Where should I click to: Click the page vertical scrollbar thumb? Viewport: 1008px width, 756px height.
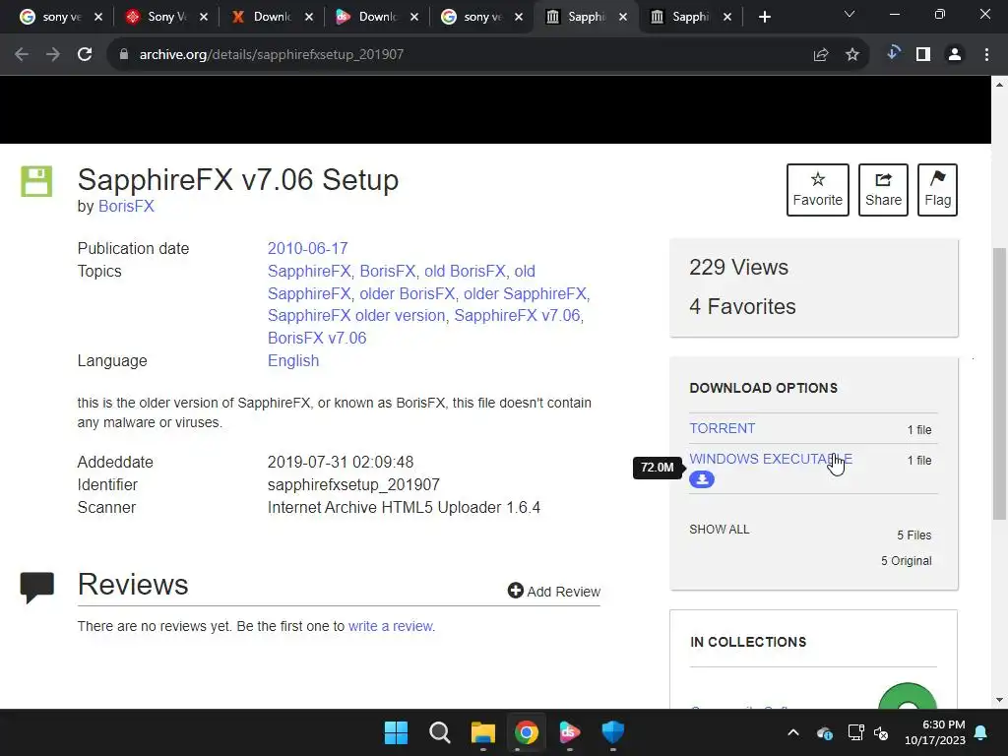click(x=999, y=383)
